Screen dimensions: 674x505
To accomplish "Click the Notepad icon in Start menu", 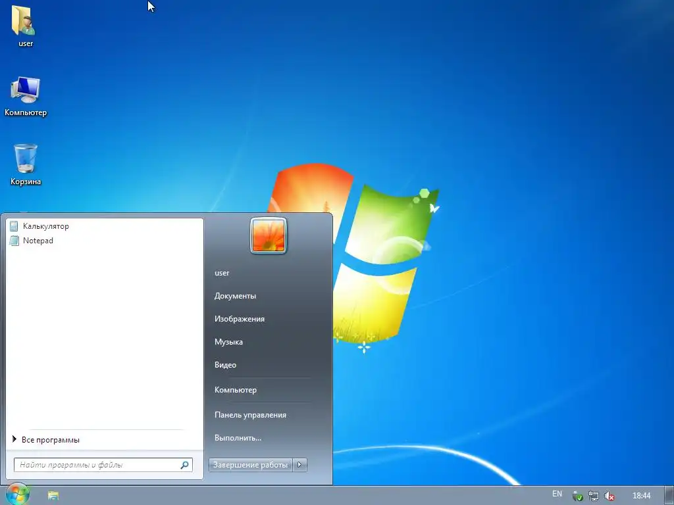I will pyautogui.click(x=14, y=241).
